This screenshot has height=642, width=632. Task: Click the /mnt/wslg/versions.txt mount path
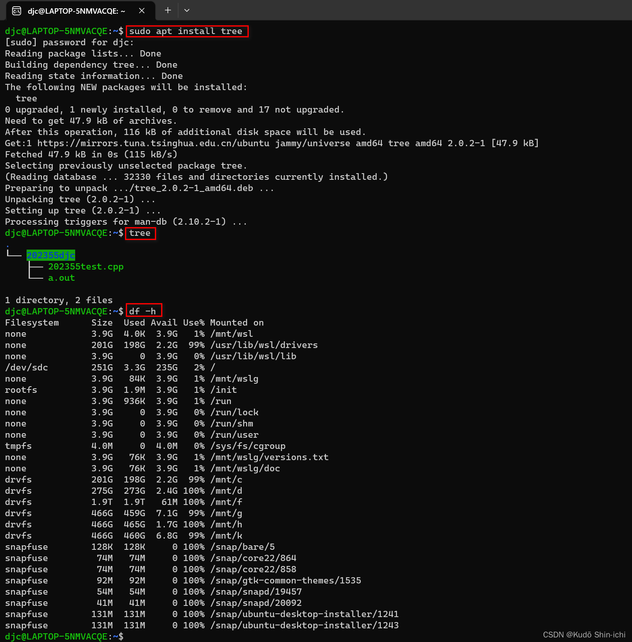coord(269,457)
